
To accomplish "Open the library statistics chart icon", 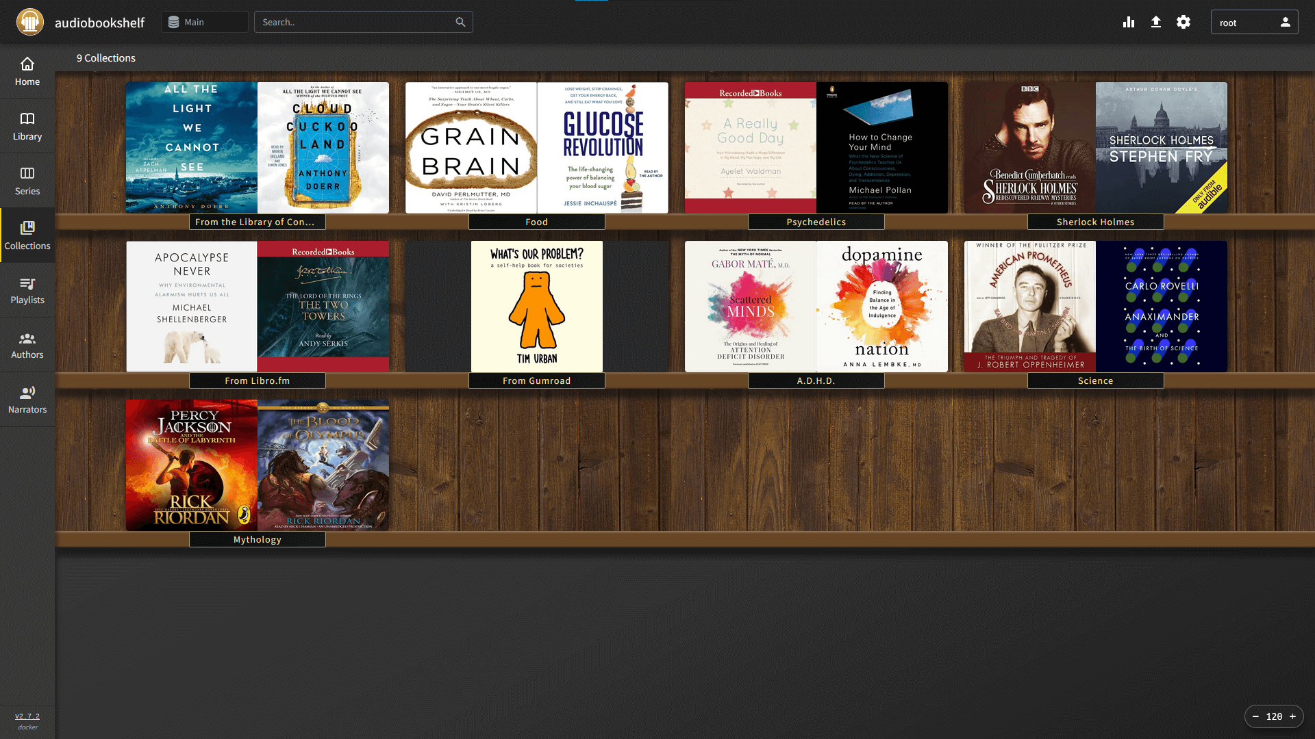I will coord(1129,22).
